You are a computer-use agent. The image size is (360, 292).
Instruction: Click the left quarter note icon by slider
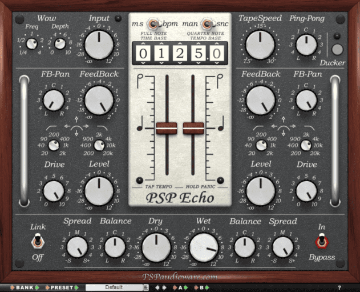140,123
